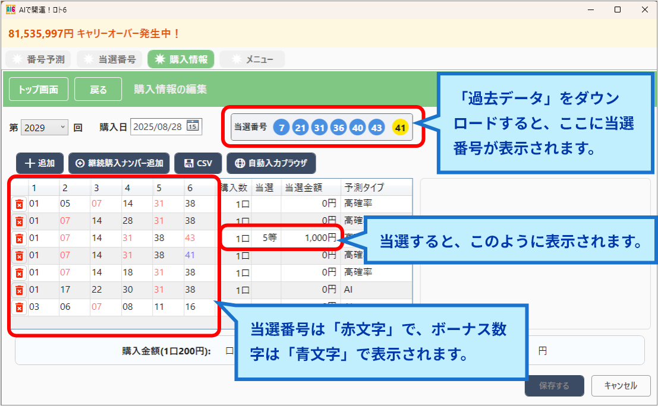Screen dimensions: 658x406
Task: Click the AI6 app logo in title bar
Action: [10, 9]
